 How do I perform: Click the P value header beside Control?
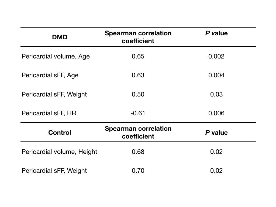pos(216,133)
